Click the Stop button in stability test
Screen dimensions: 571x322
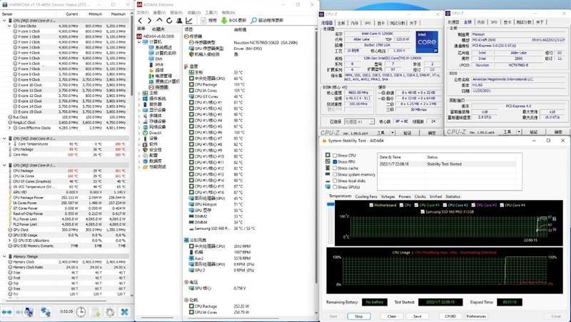[359, 316]
